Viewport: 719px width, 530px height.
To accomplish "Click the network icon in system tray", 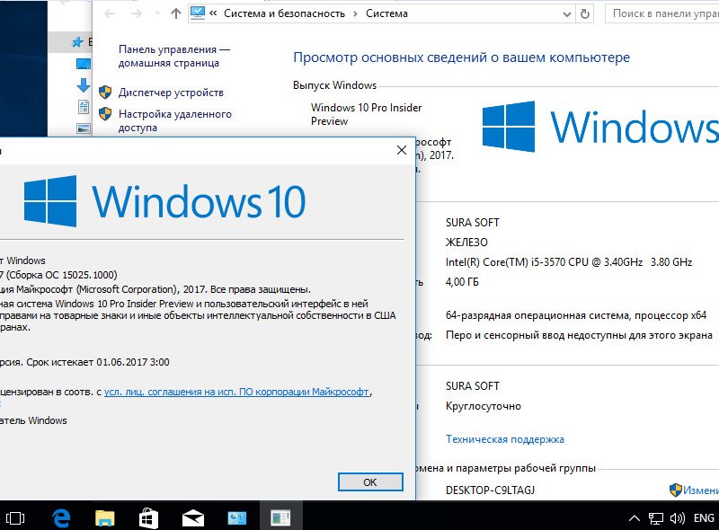I will (x=656, y=518).
